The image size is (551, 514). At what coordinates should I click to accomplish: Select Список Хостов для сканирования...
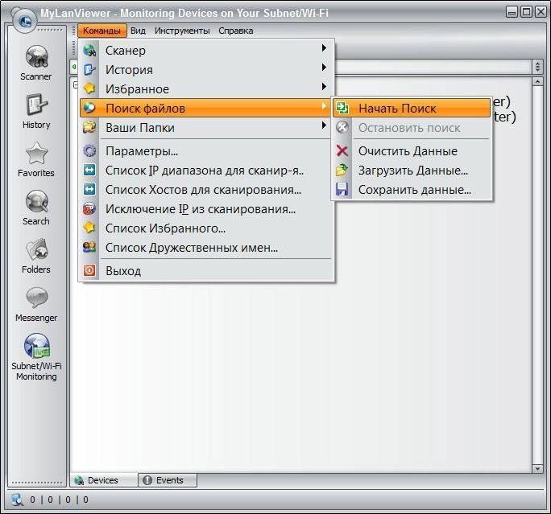(x=206, y=190)
